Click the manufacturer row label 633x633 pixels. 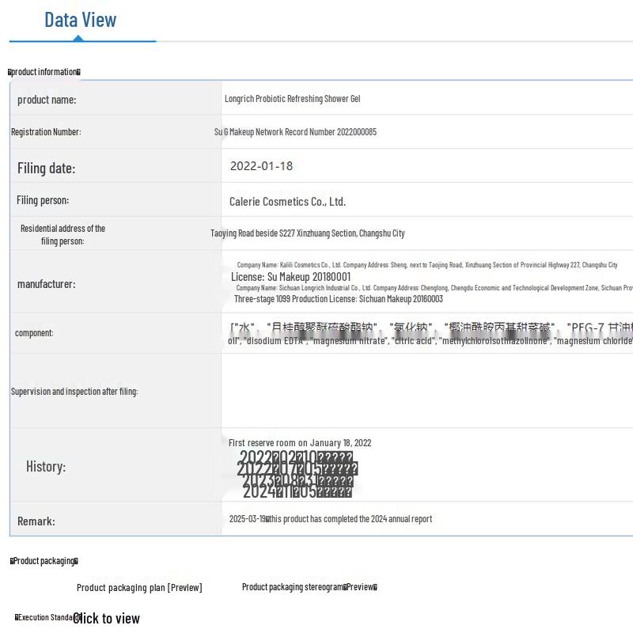pos(47,284)
